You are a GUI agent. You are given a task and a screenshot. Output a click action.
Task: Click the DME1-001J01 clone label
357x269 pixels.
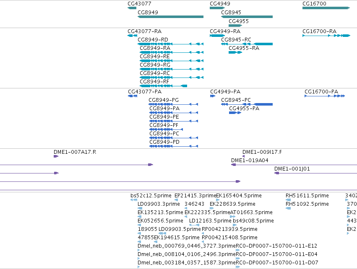pyautogui.click(x=292, y=169)
